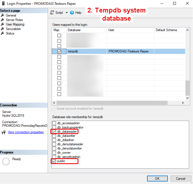Image resolution: width=193 pixels, height=184 pixels.
Task: Close the Login Properties window
Action: (x=187, y=3)
